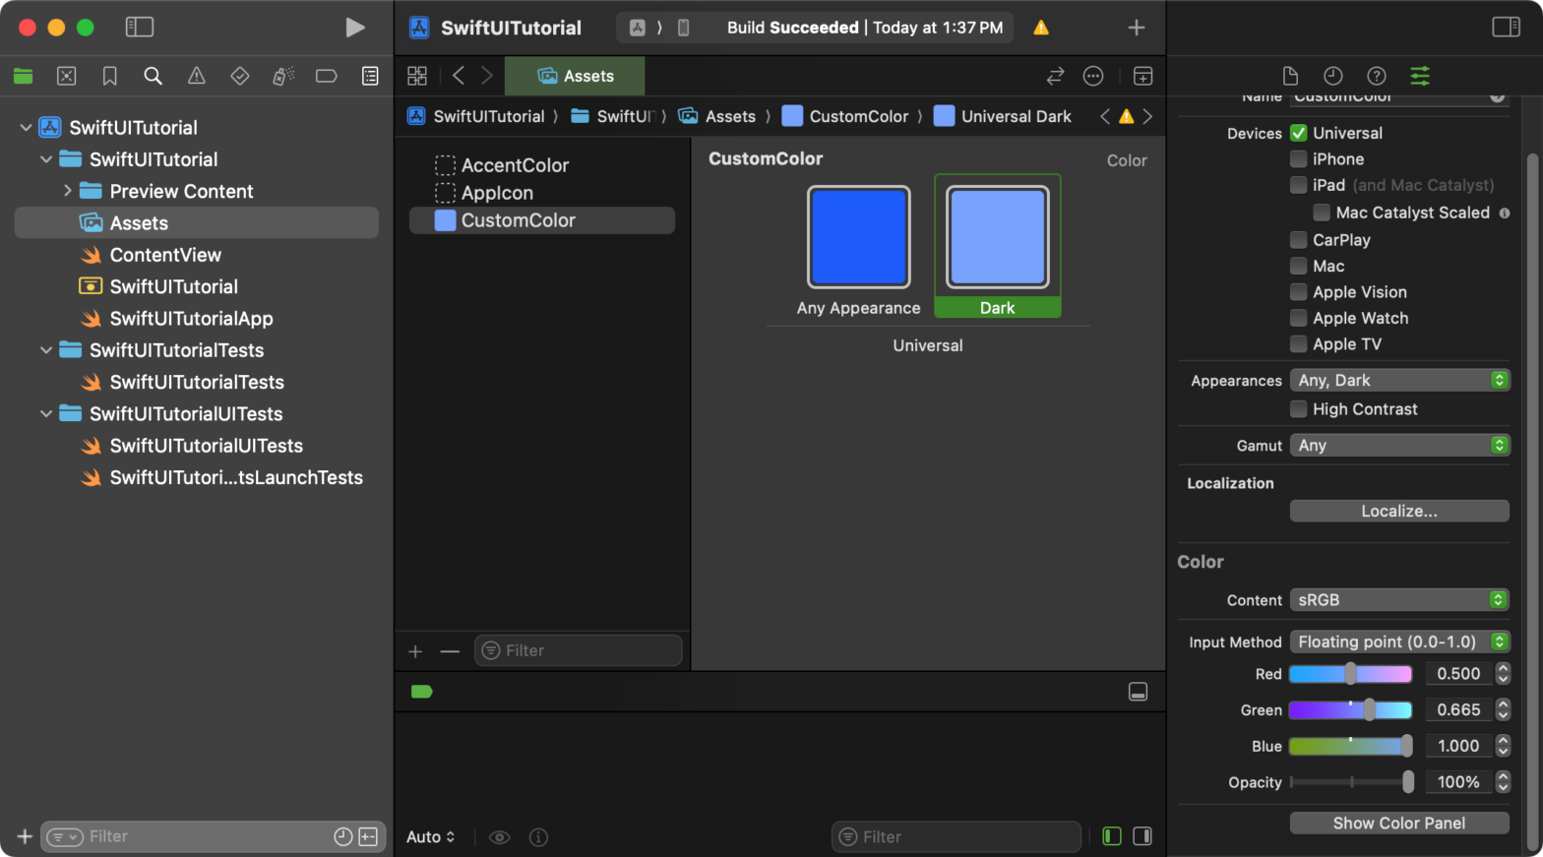Open the debug navigator spray icon

[x=283, y=76]
